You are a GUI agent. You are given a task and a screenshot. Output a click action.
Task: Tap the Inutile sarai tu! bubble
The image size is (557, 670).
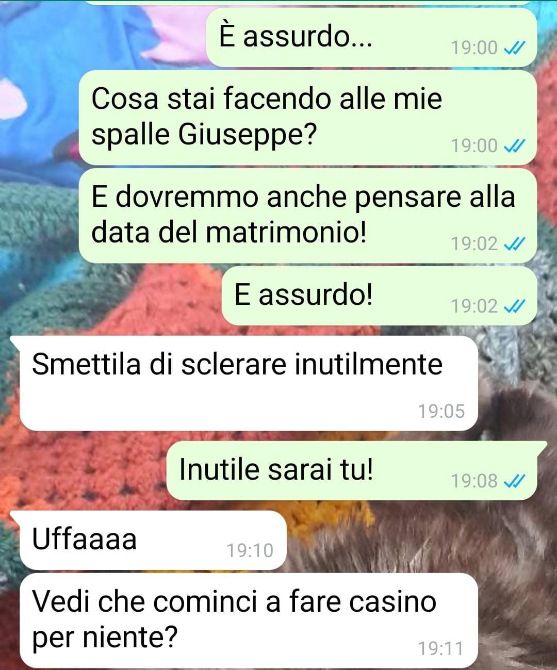click(x=356, y=470)
